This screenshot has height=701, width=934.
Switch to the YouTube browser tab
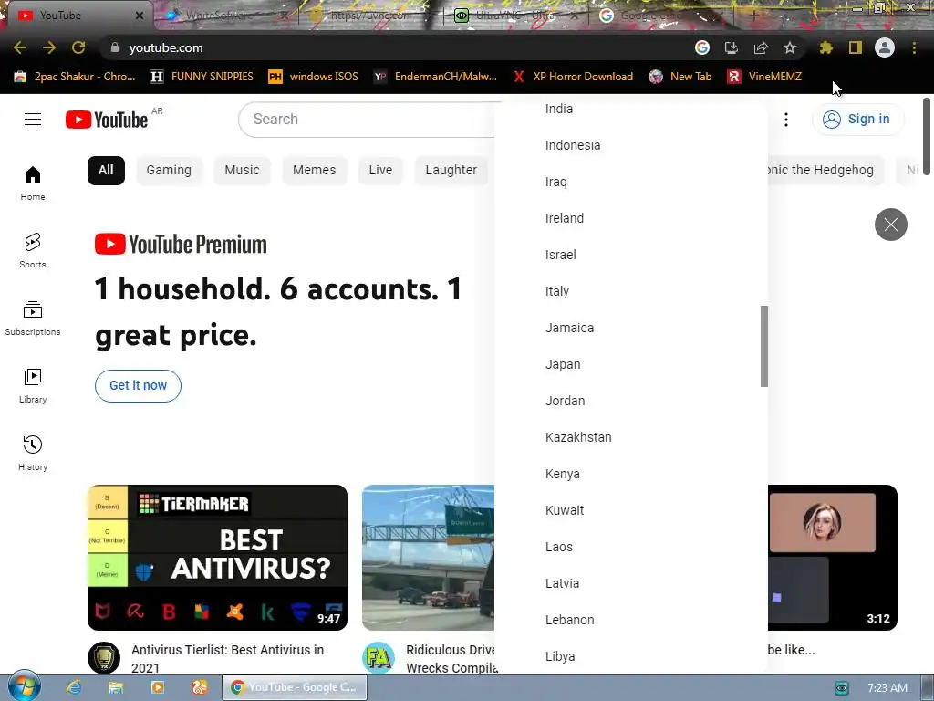(78, 16)
